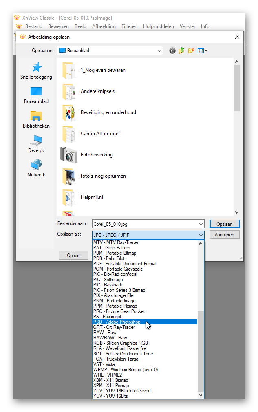258x412 pixels.
Task: Choose PRC - Picture Gear Pocket
Action: tap(145, 311)
